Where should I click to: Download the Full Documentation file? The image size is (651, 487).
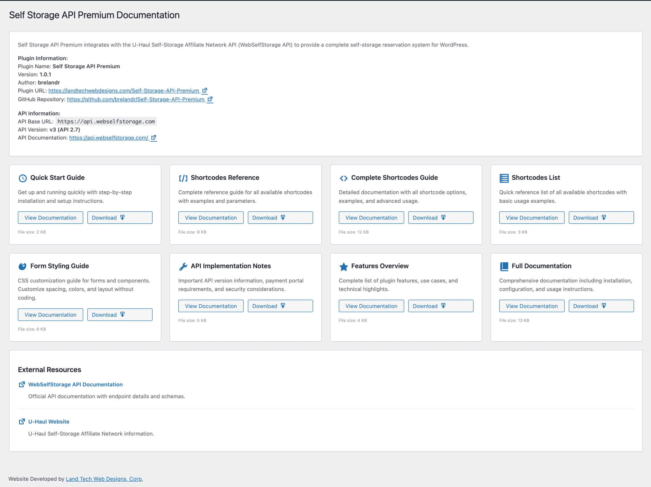pos(601,306)
